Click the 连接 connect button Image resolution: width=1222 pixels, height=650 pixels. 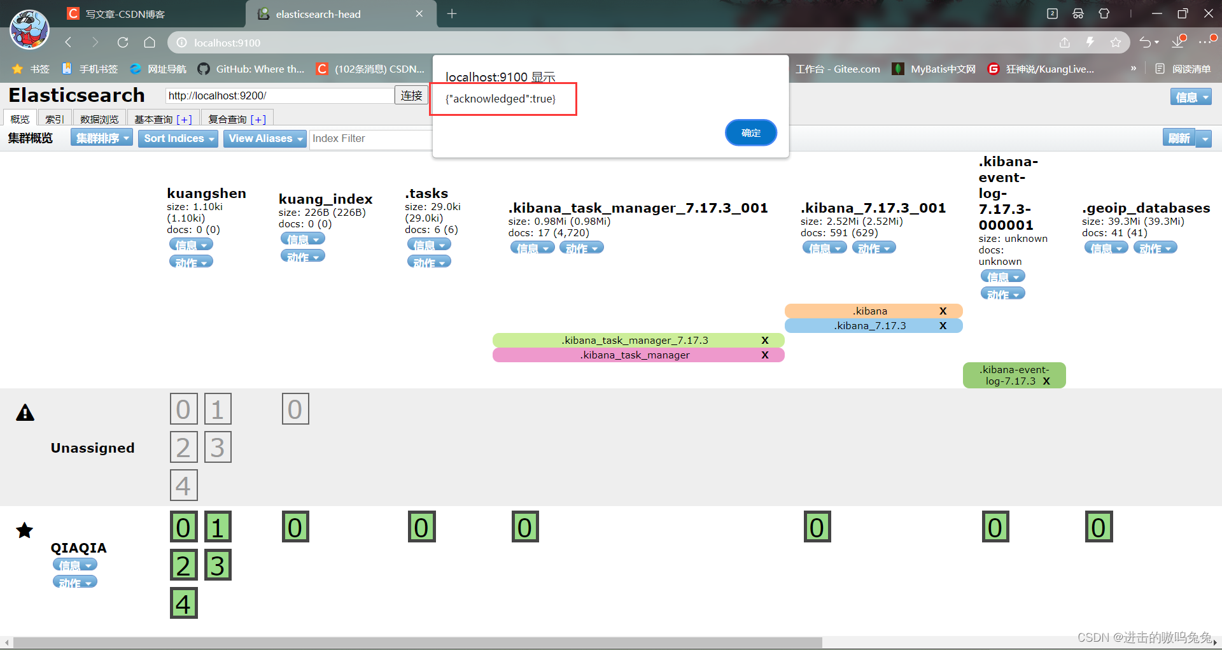coord(411,95)
